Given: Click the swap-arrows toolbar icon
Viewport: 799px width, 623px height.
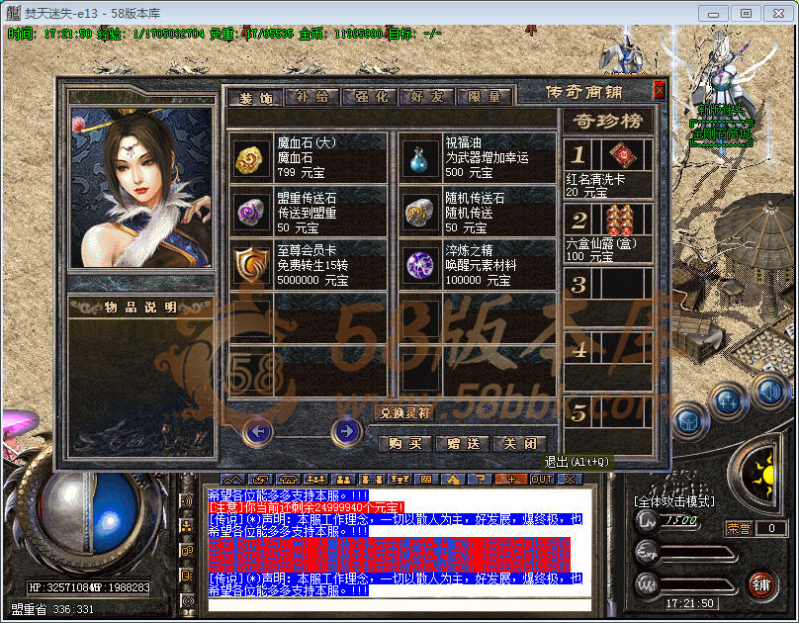Looking at the screenshot, I should [260, 480].
